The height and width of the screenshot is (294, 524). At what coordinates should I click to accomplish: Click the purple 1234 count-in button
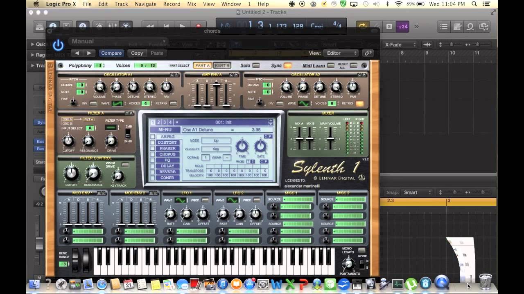402,27
